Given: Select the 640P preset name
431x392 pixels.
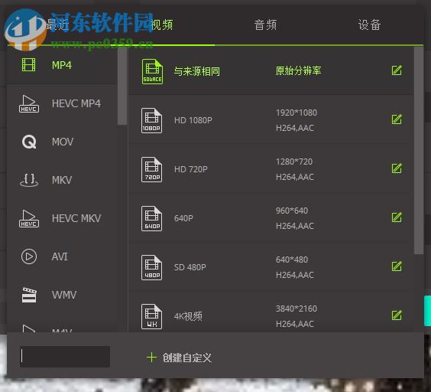Looking at the screenshot, I should [183, 218].
